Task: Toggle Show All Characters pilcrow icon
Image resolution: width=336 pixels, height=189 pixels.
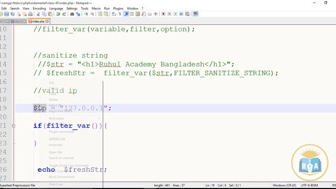Action: [120, 14]
